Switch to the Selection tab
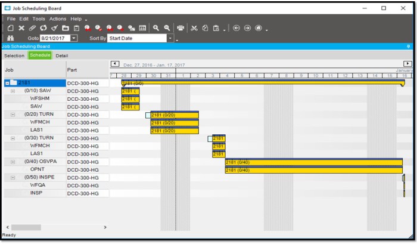Image resolution: width=417 pixels, height=244 pixels. tap(14, 55)
